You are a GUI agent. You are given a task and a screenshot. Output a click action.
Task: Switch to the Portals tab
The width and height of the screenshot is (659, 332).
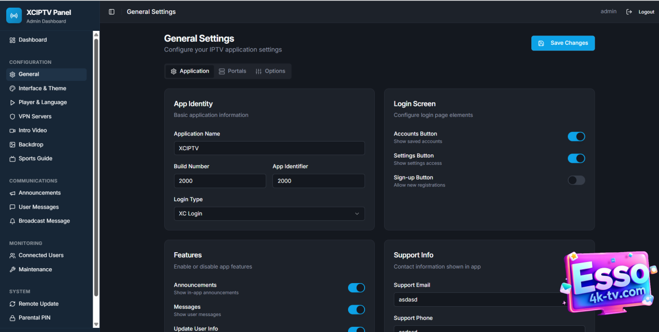coord(232,71)
